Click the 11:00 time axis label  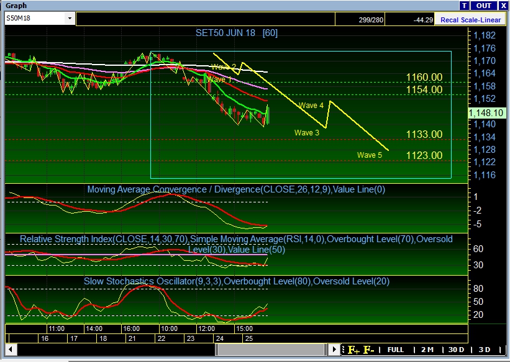click(57, 329)
